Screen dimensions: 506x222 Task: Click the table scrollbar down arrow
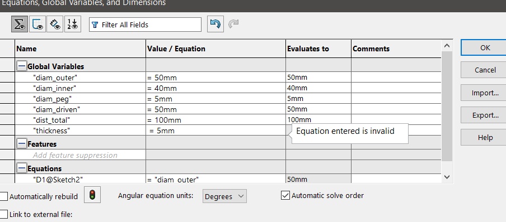[447, 177]
